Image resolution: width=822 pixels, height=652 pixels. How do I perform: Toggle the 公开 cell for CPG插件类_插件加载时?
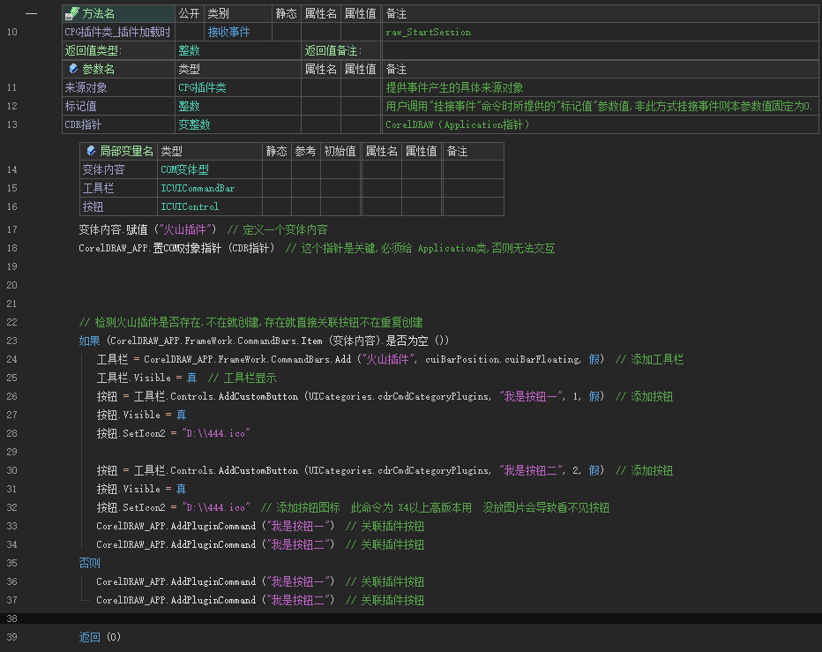click(x=189, y=32)
